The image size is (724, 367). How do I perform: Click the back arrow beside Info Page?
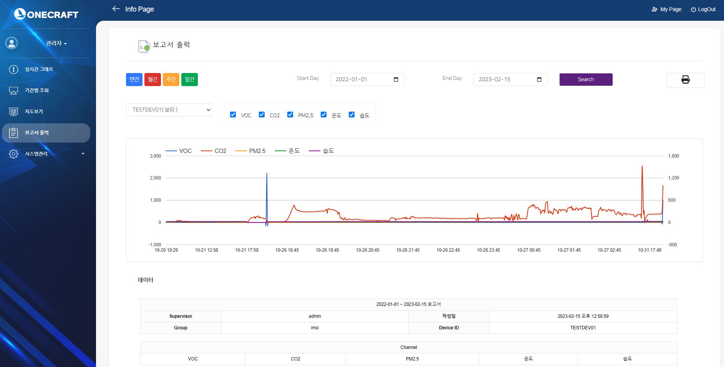click(116, 9)
